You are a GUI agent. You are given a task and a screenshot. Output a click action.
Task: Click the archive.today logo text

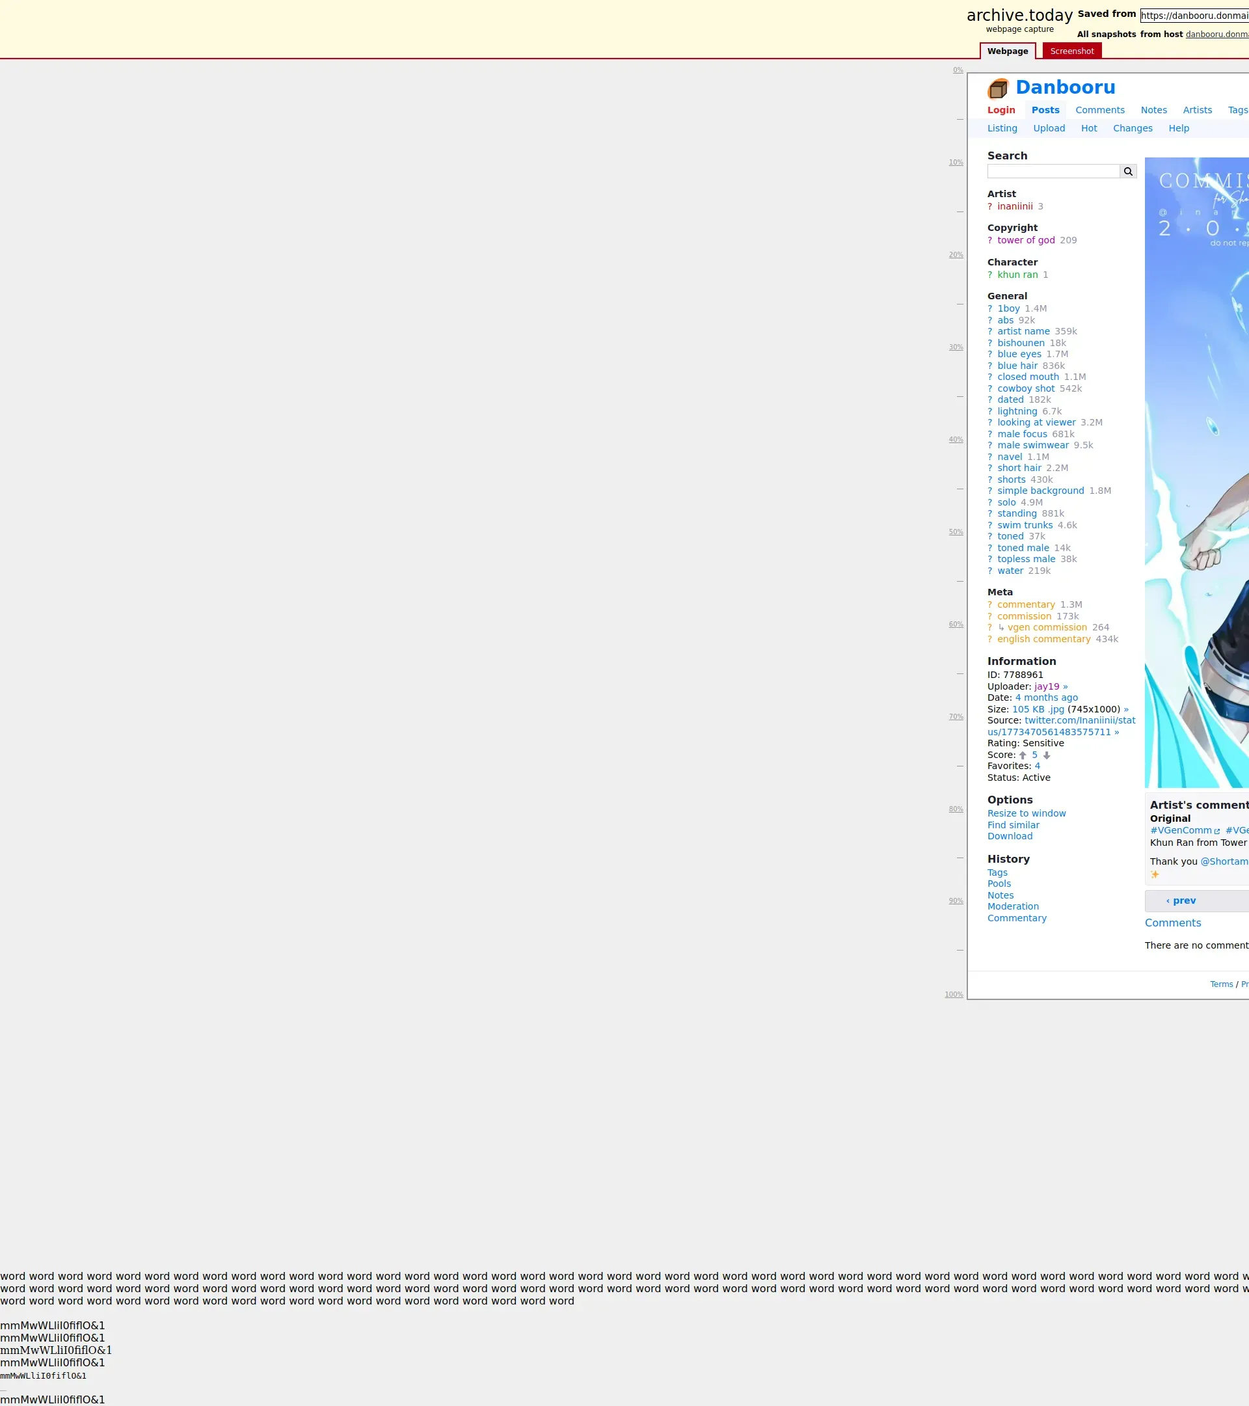coord(1019,15)
